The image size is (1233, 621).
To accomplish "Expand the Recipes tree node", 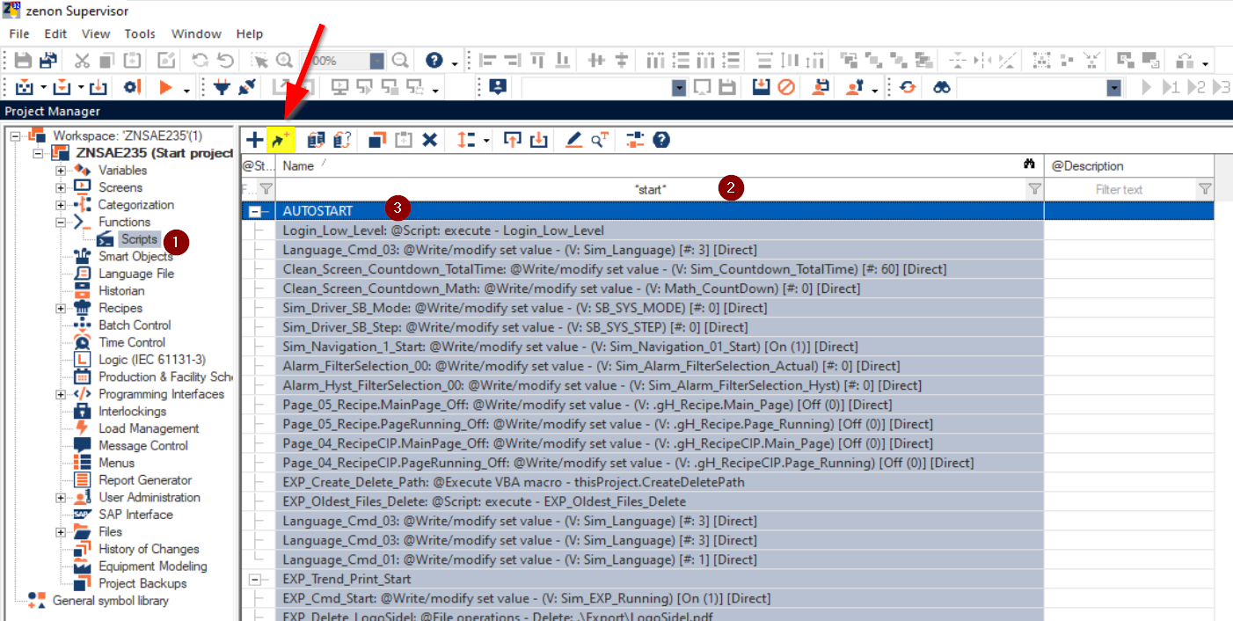I will pos(61,308).
